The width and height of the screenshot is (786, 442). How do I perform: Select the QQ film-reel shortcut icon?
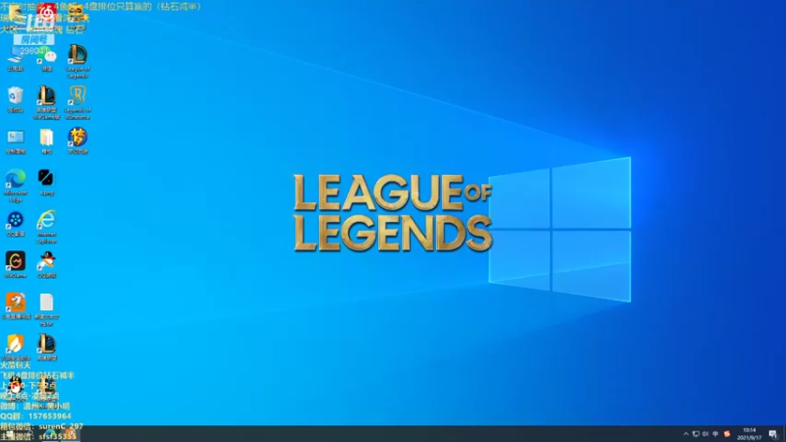(x=16, y=224)
